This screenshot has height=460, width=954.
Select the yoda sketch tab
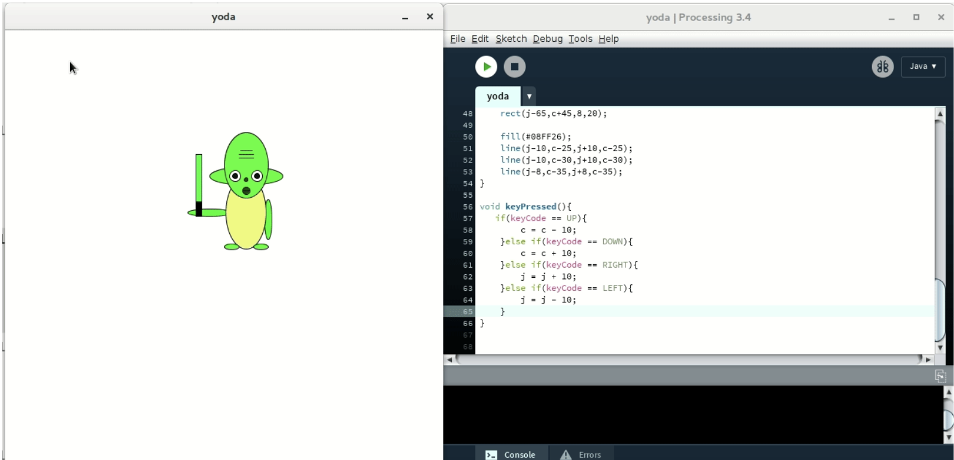[497, 96]
